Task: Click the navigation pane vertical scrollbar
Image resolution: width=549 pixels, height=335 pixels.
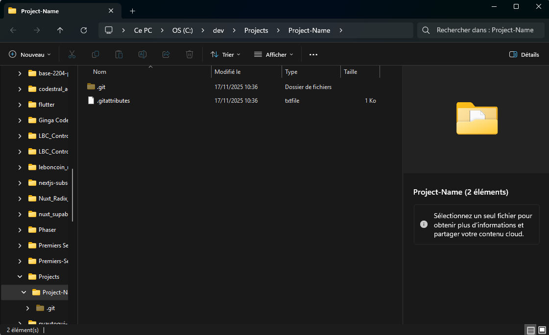Action: pos(72,195)
